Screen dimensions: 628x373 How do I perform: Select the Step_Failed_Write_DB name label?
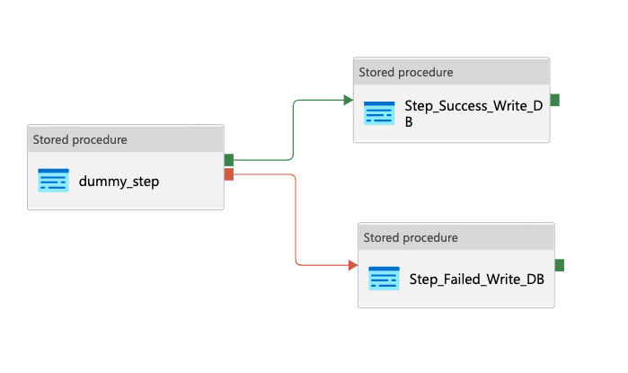point(476,279)
